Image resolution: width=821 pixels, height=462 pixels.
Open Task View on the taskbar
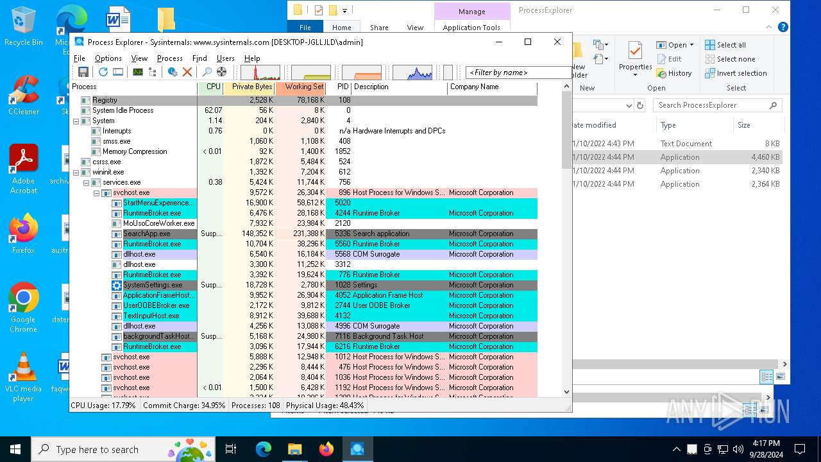[231, 449]
